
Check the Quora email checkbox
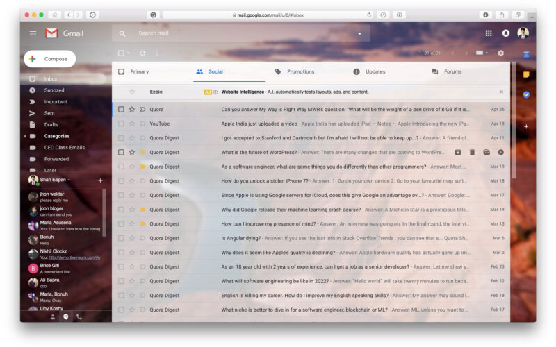coord(121,109)
